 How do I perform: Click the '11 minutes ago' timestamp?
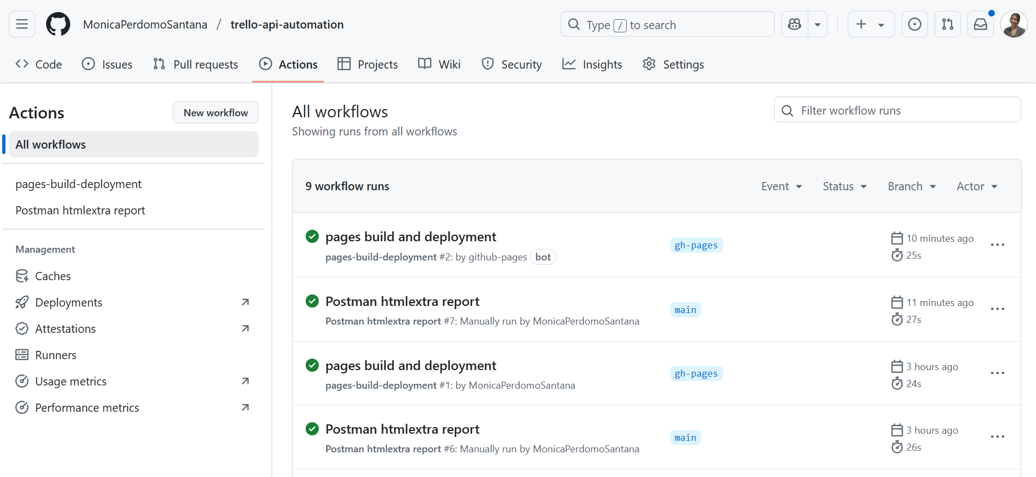coord(940,303)
